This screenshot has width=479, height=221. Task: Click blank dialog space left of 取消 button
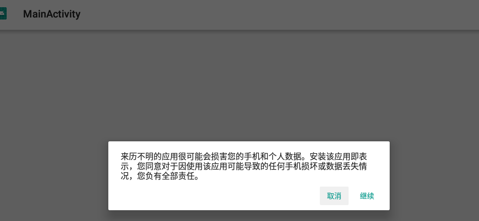click(214, 196)
